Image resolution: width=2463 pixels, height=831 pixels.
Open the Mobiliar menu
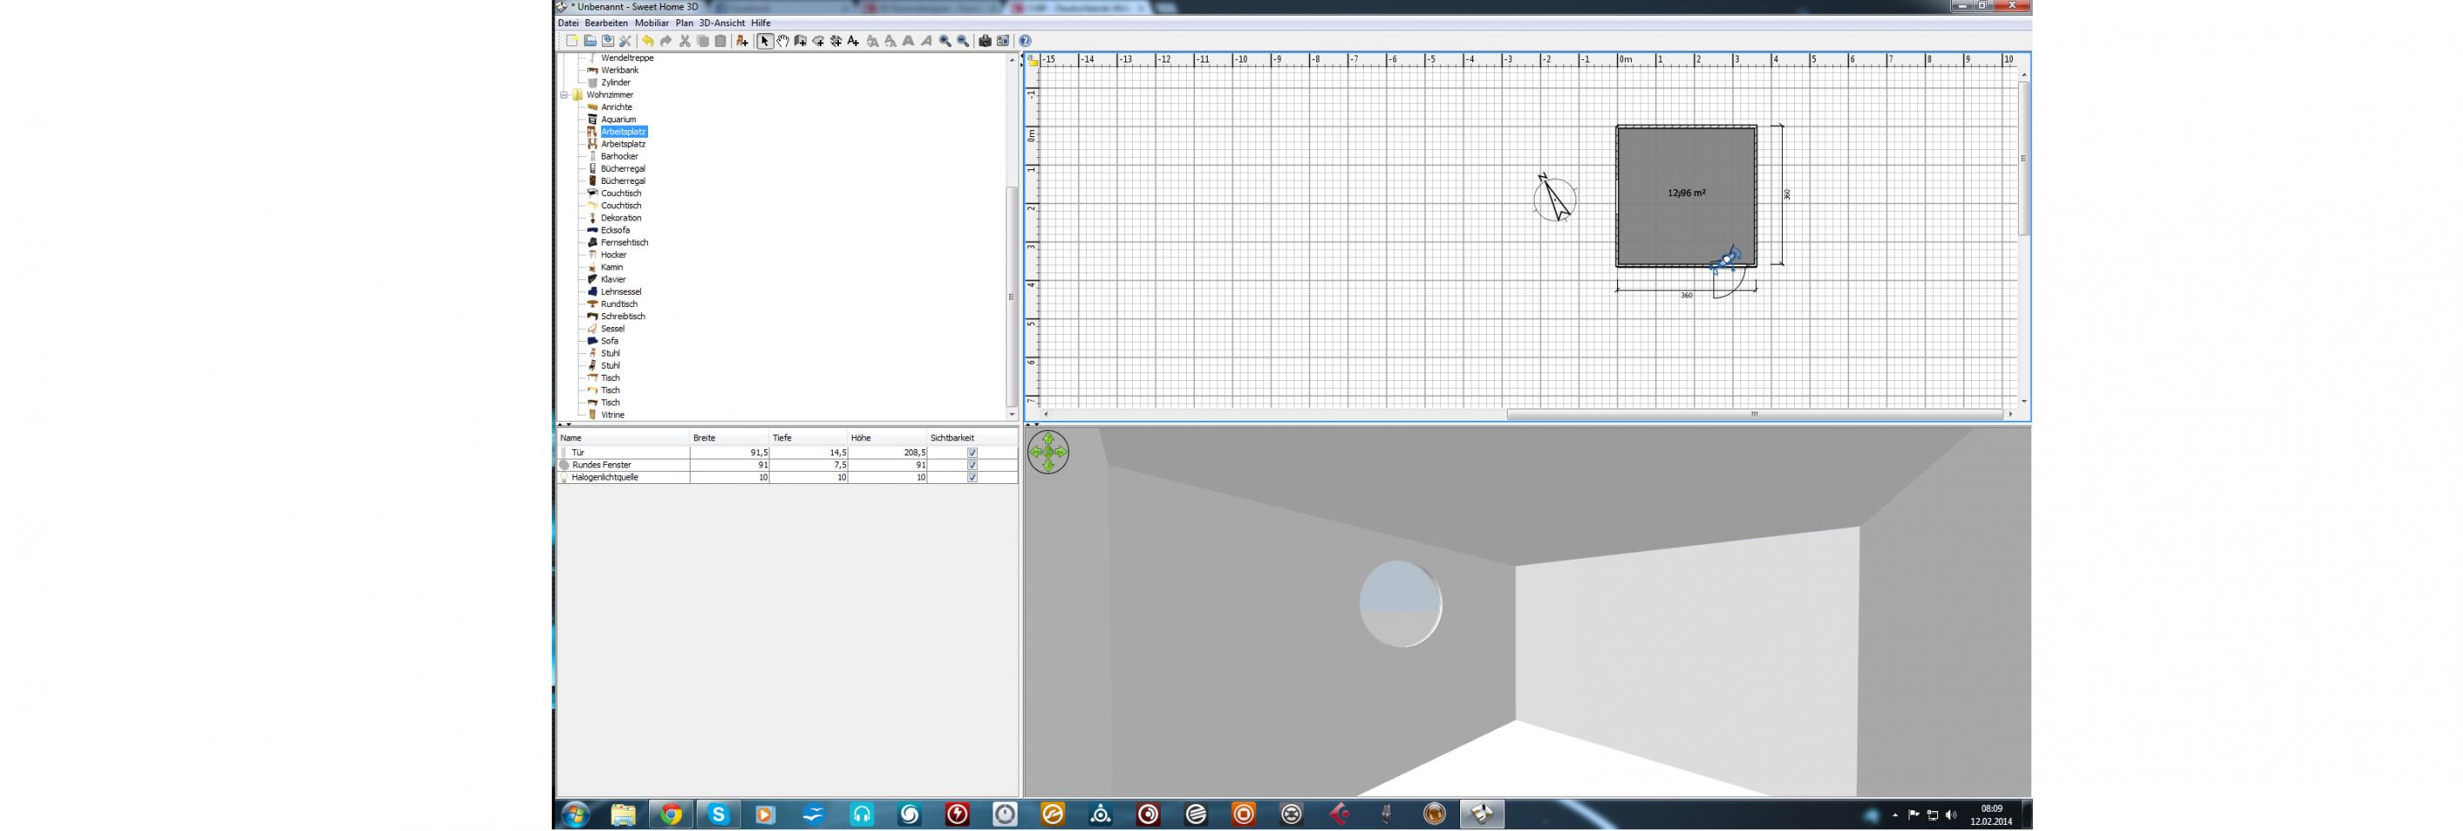[652, 23]
